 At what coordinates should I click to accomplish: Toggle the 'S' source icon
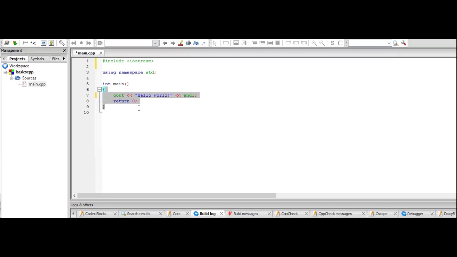(x=332, y=43)
